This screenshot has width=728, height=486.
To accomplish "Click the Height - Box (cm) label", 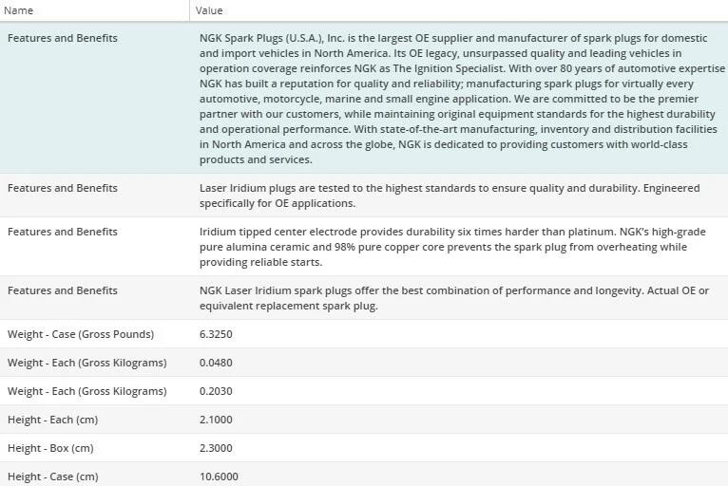I will click(51, 448).
